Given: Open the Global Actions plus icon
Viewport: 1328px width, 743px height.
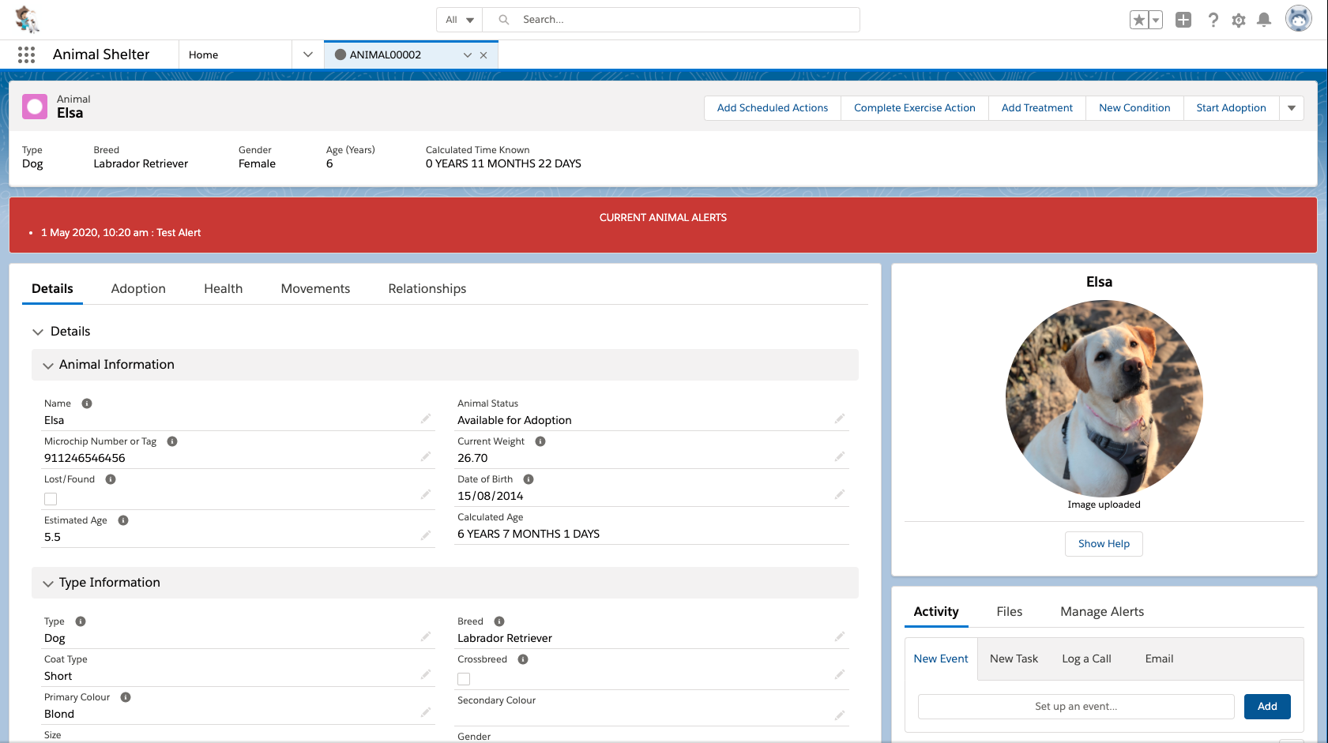Looking at the screenshot, I should pos(1183,20).
